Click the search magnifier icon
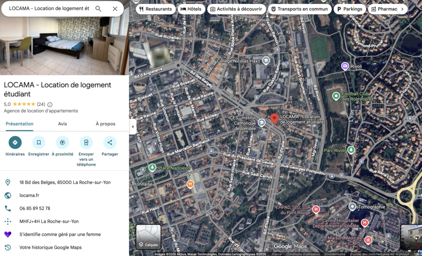Screen dimensions: 422x256 (98, 9)
